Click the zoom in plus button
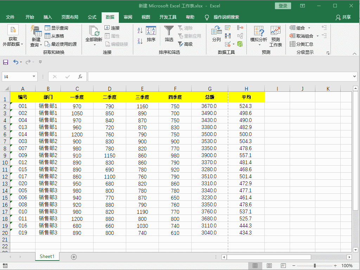 pos(335,266)
